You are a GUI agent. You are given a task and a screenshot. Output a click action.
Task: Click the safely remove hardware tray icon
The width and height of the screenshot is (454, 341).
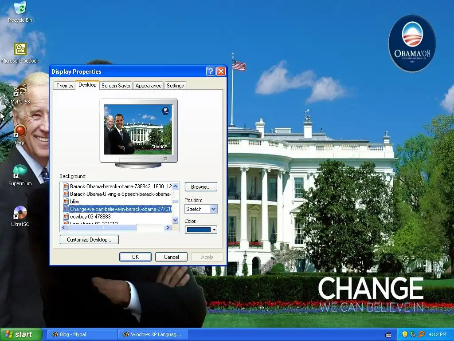(413, 334)
